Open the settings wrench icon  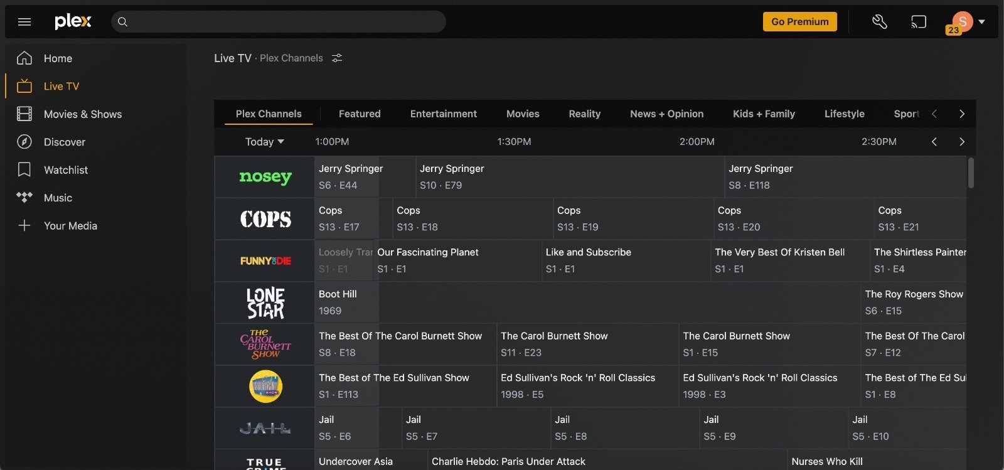880,22
